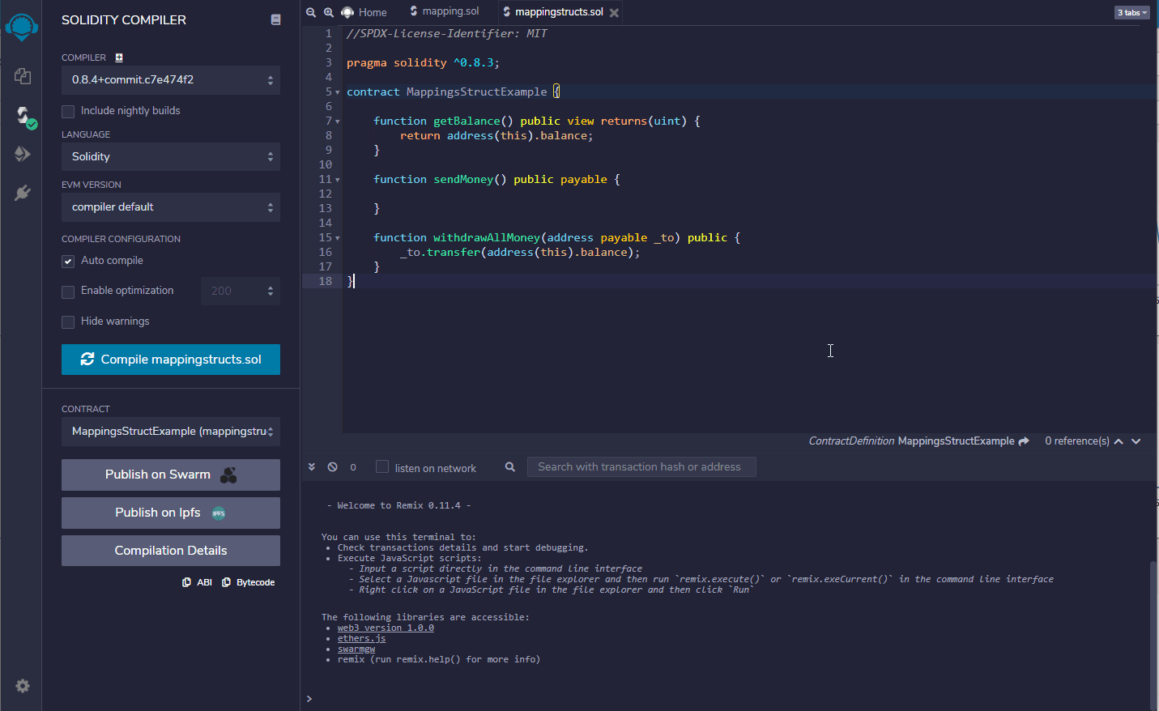The height and width of the screenshot is (711, 1159).
Task: Open compiler documentation book icon
Action: [x=275, y=19]
